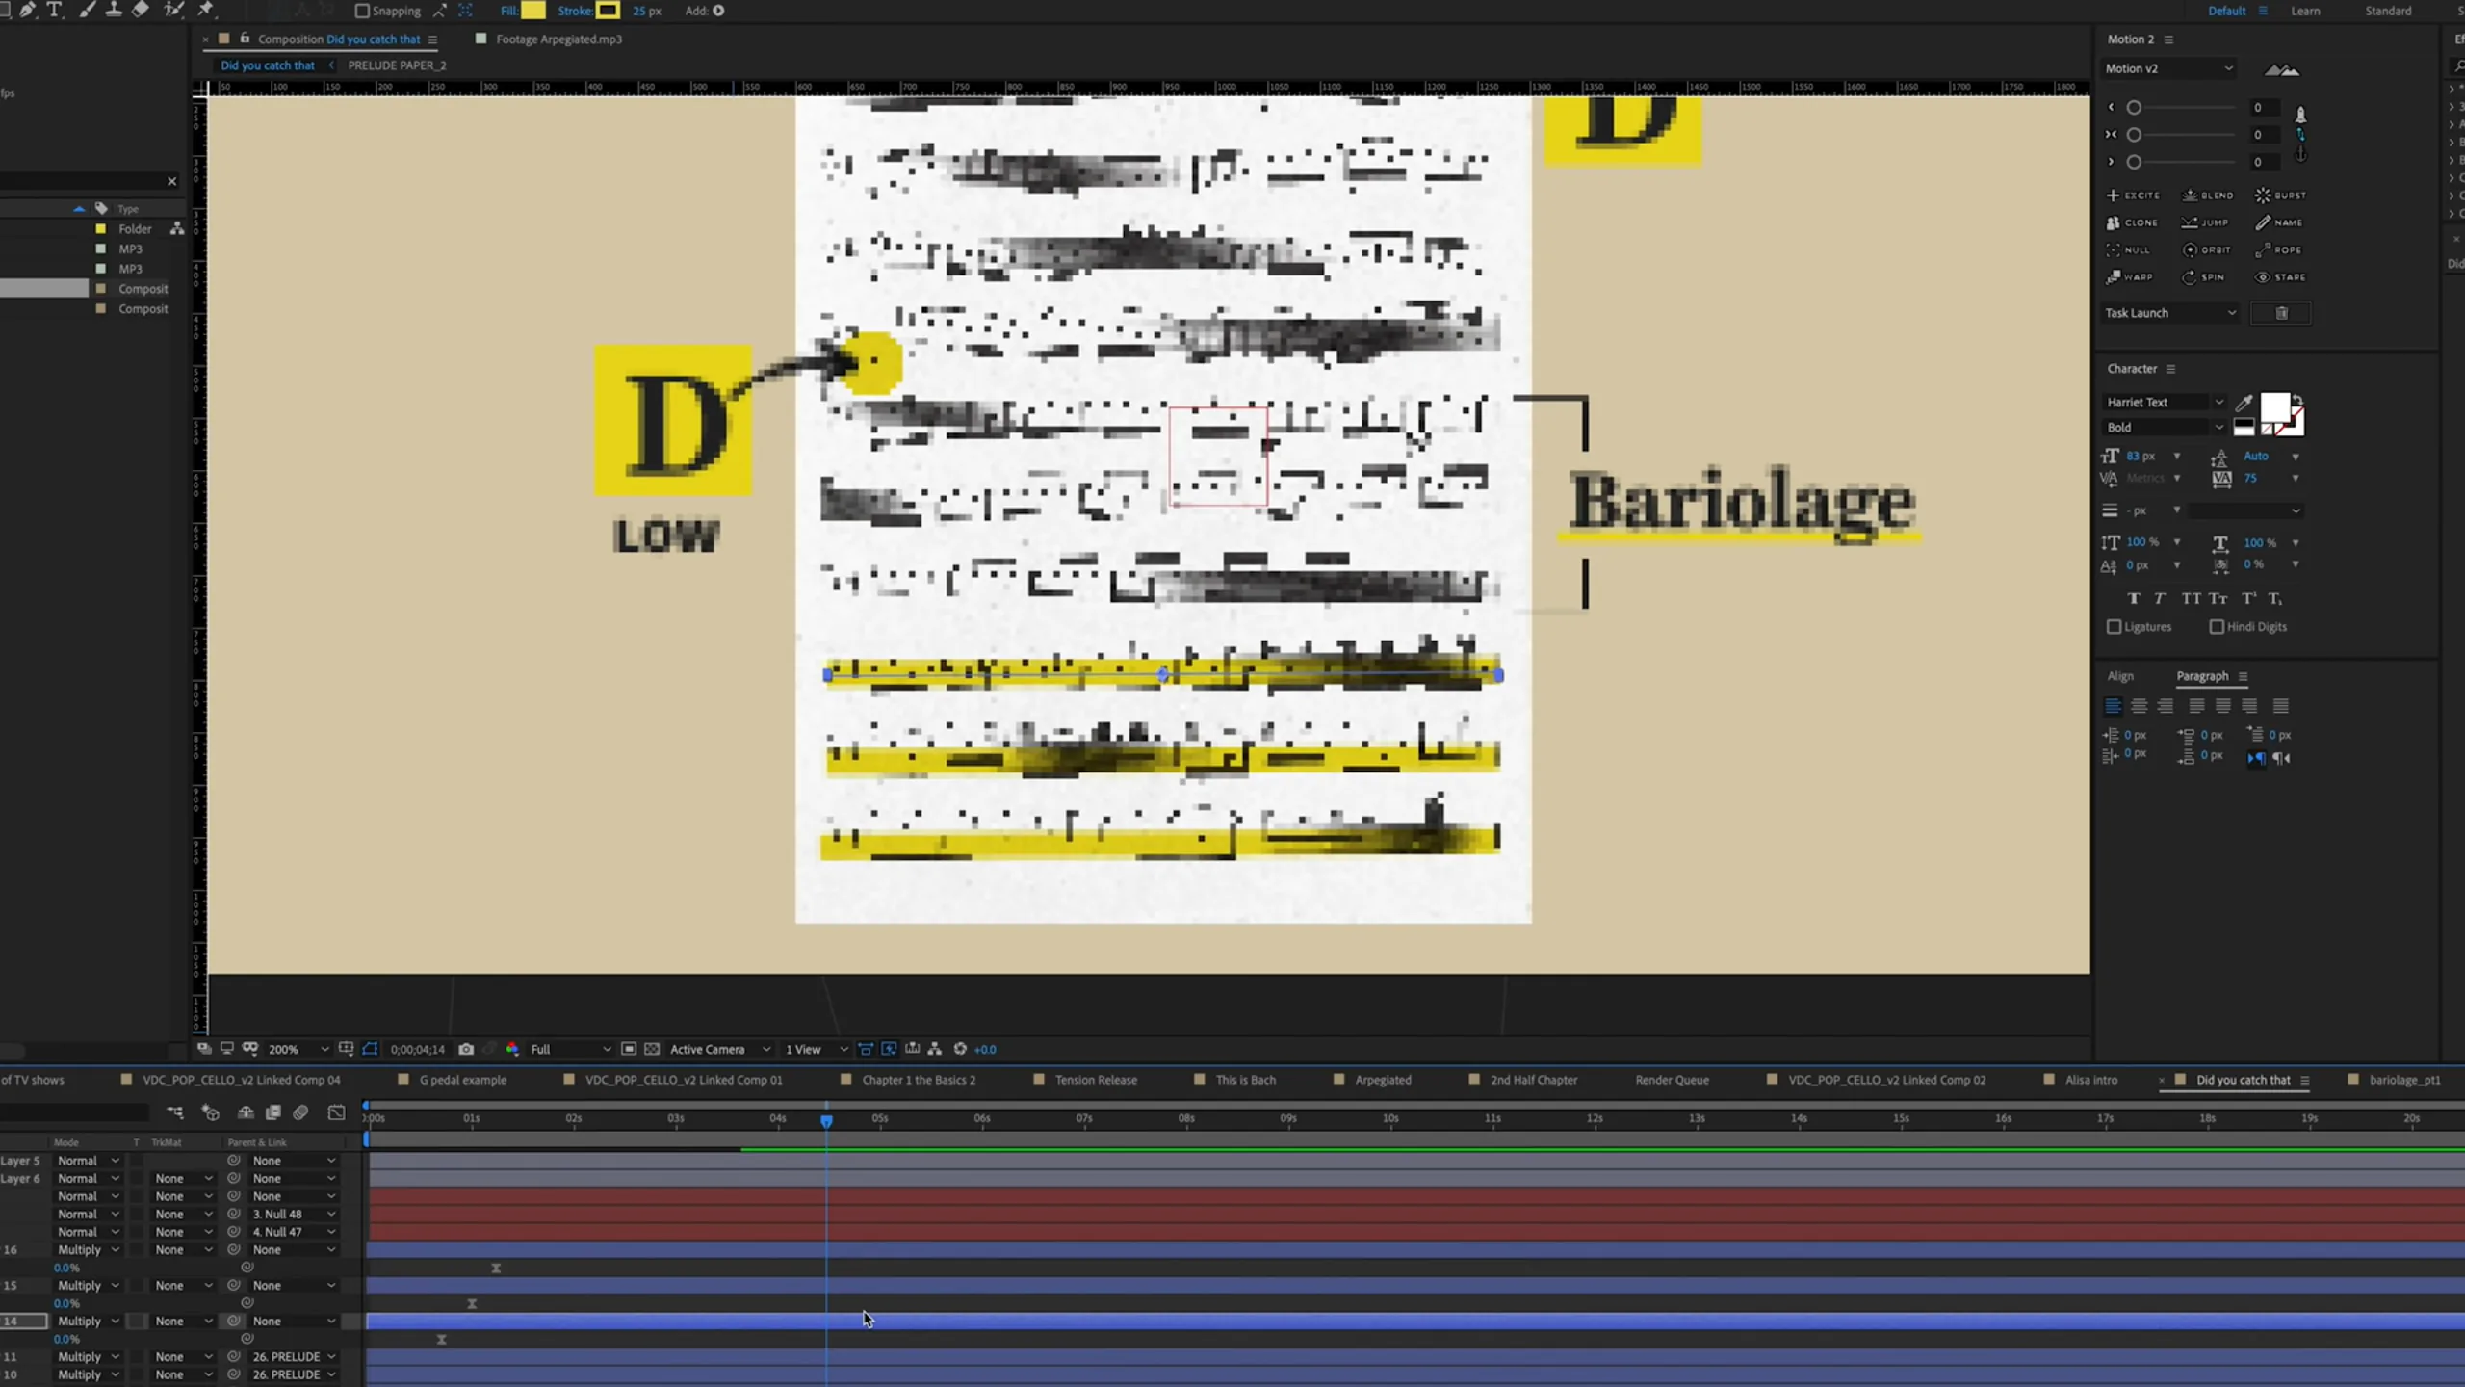The height and width of the screenshot is (1387, 2465).
Task: Take a snapshot with the camera icon
Action: pos(466,1049)
